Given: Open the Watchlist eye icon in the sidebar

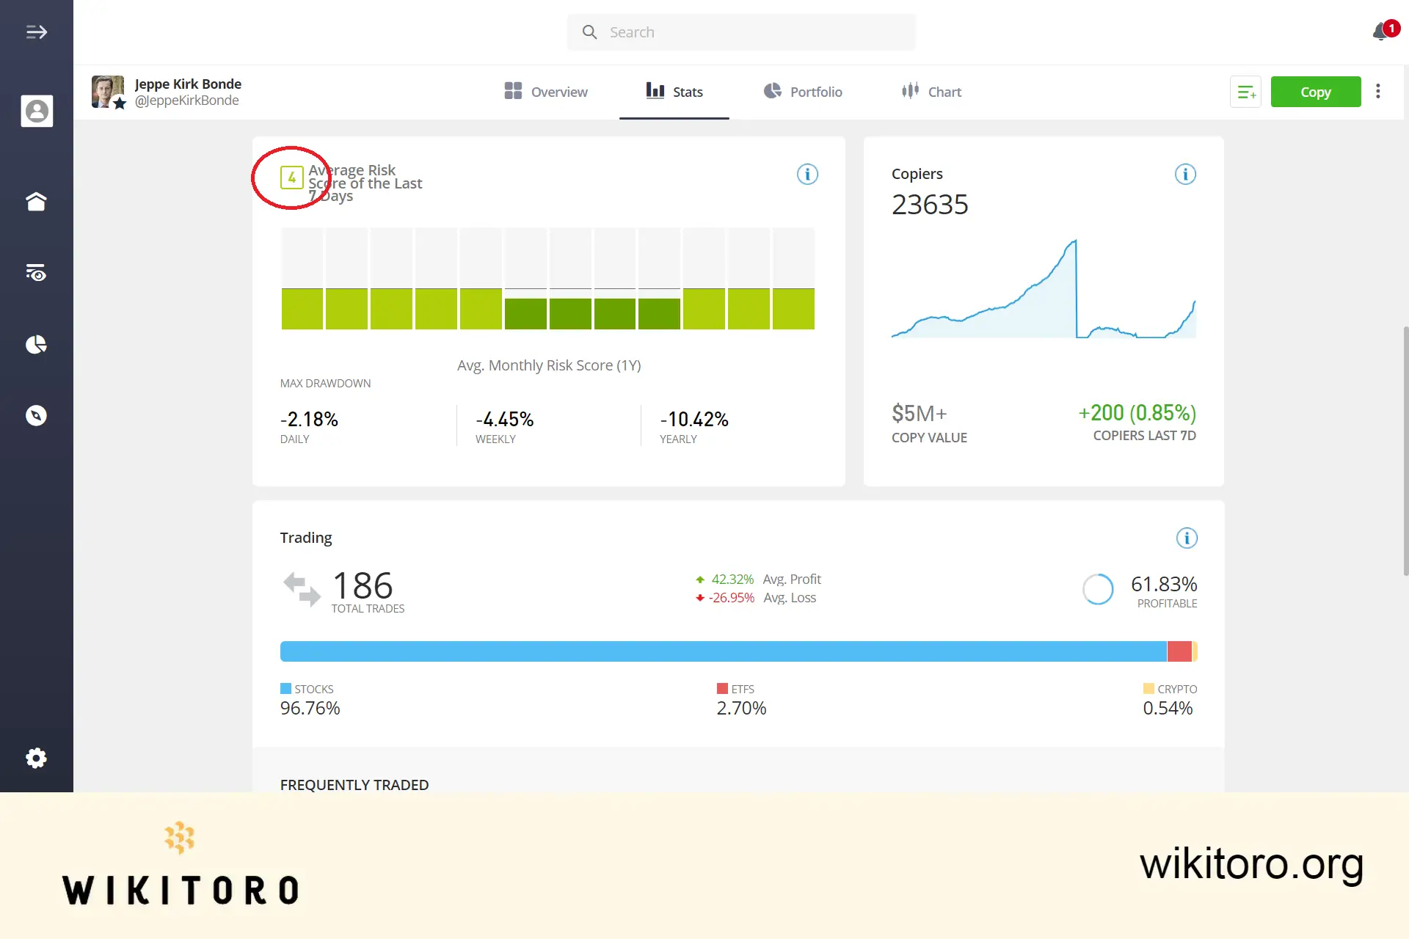Looking at the screenshot, I should pos(37,272).
